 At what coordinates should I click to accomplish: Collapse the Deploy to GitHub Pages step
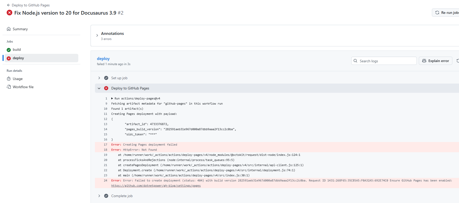pos(99,88)
